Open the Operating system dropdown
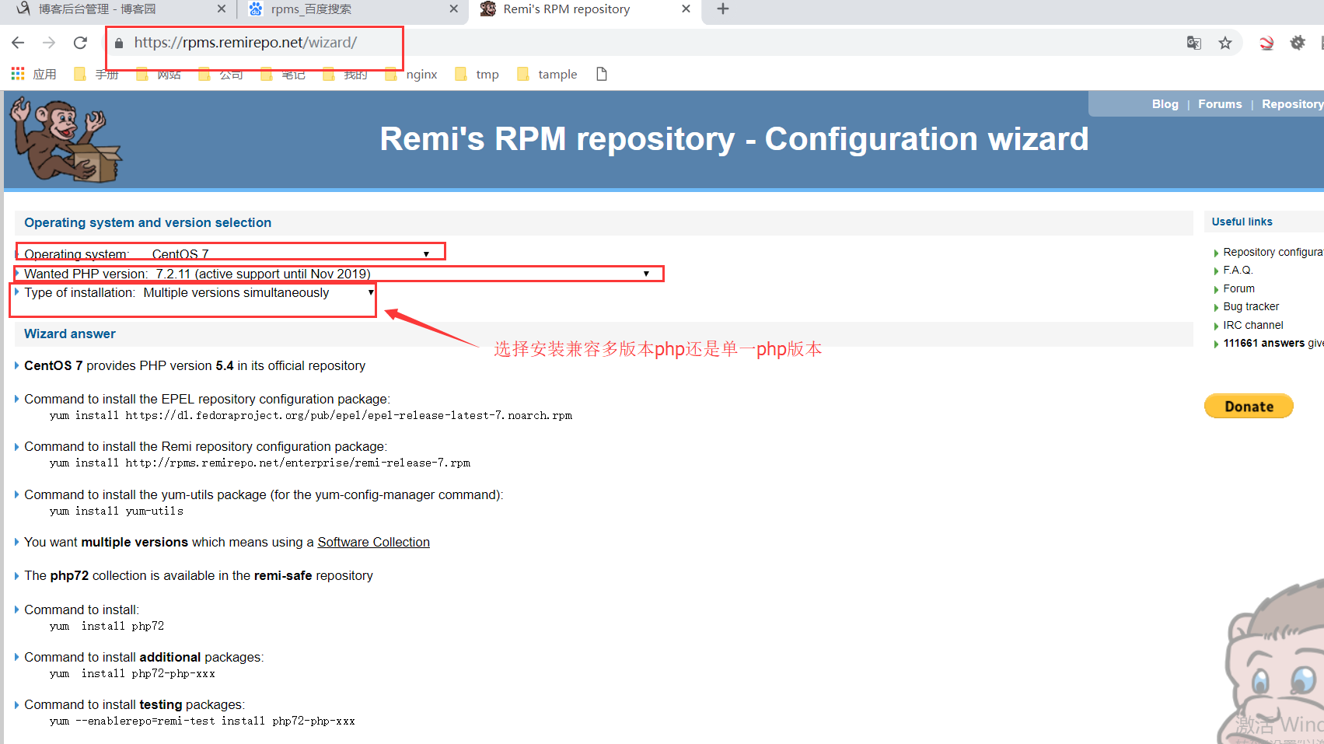The width and height of the screenshot is (1324, 744). pos(291,254)
